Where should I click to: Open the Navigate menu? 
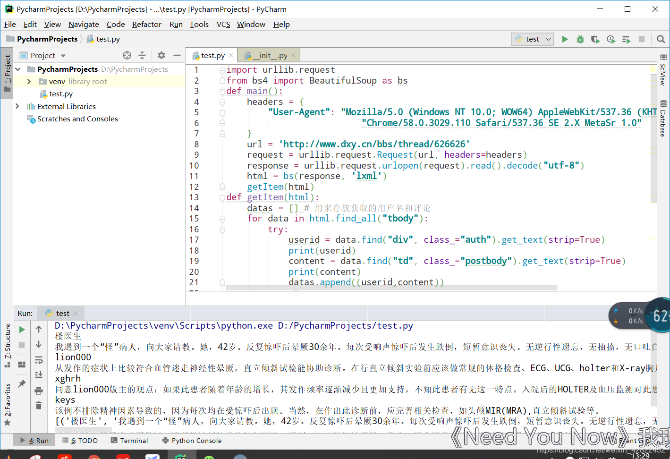click(x=84, y=24)
